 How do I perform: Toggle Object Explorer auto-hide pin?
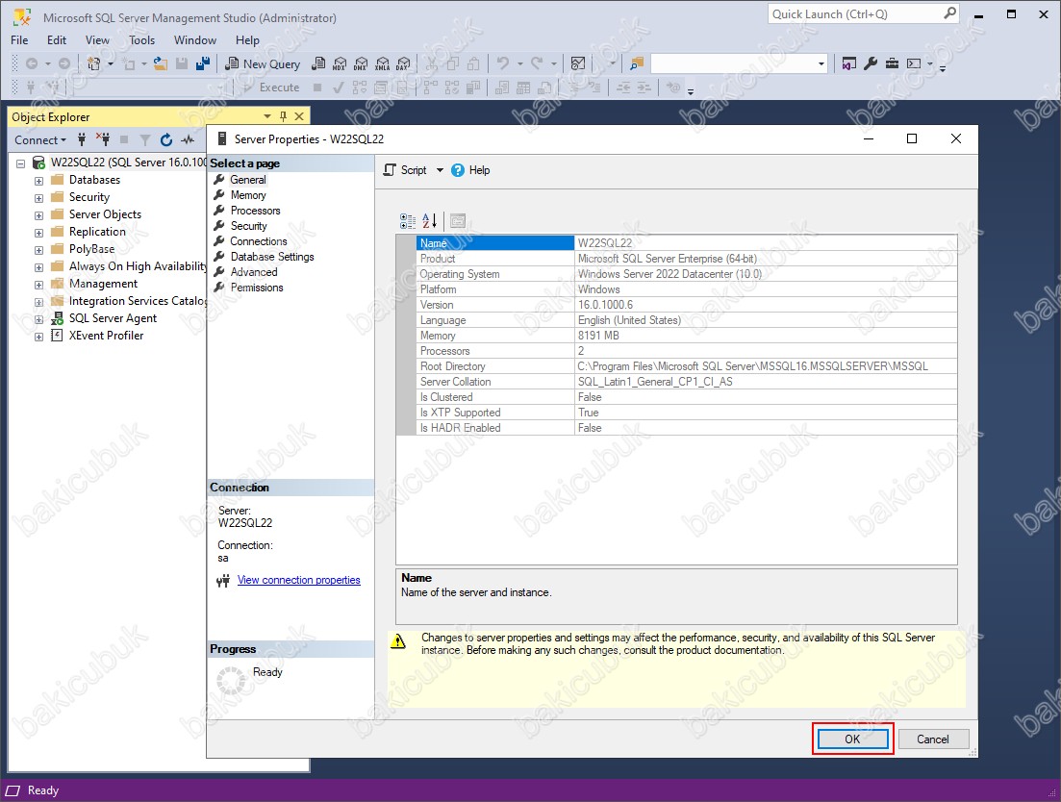(x=283, y=116)
